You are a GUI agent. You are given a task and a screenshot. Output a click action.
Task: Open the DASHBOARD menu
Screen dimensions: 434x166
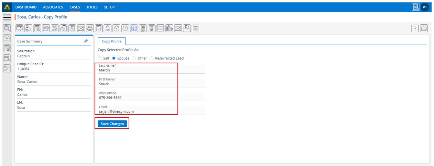click(26, 7)
